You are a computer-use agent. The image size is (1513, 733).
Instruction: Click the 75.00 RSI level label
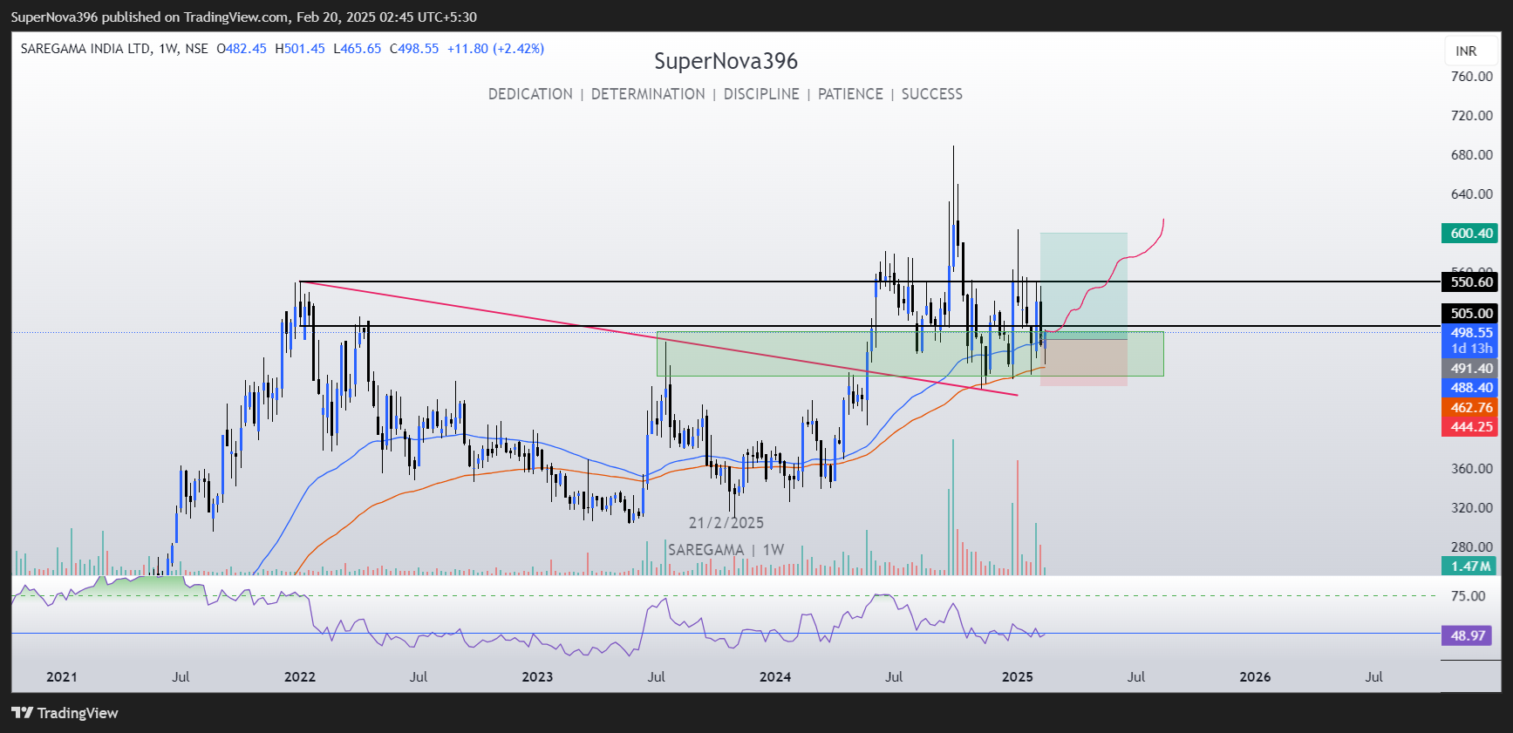coord(1468,596)
